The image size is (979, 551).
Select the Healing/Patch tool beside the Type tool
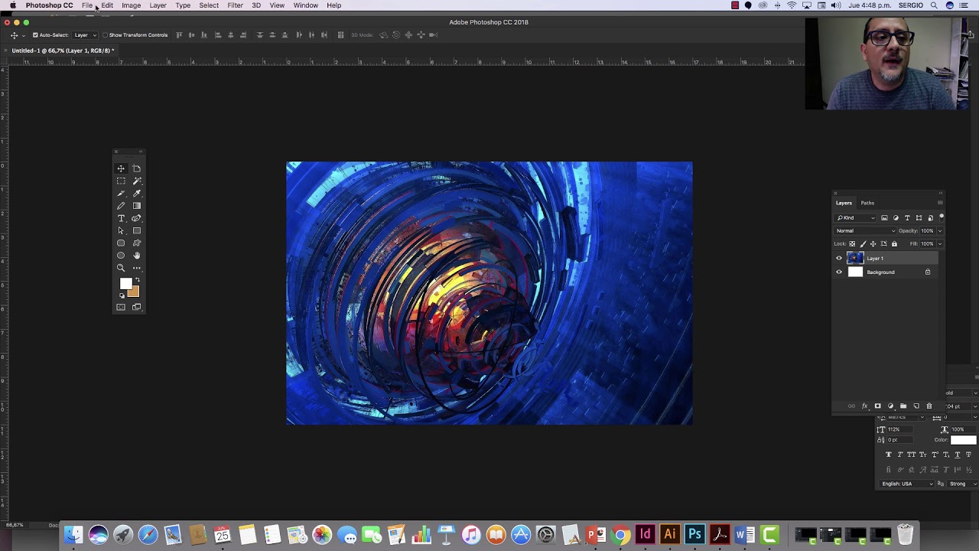point(137,218)
